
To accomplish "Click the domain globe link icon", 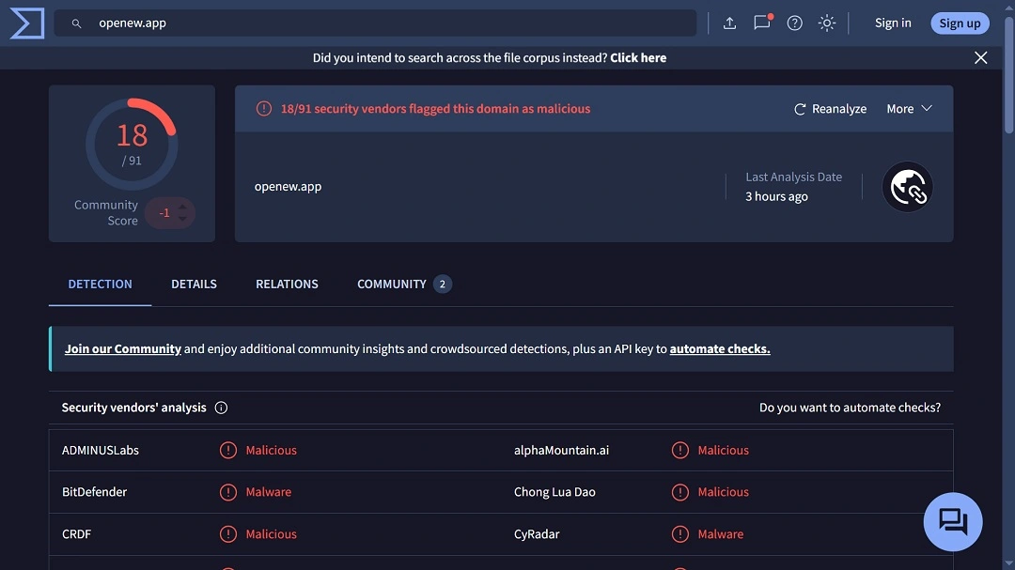I will 908,187.
